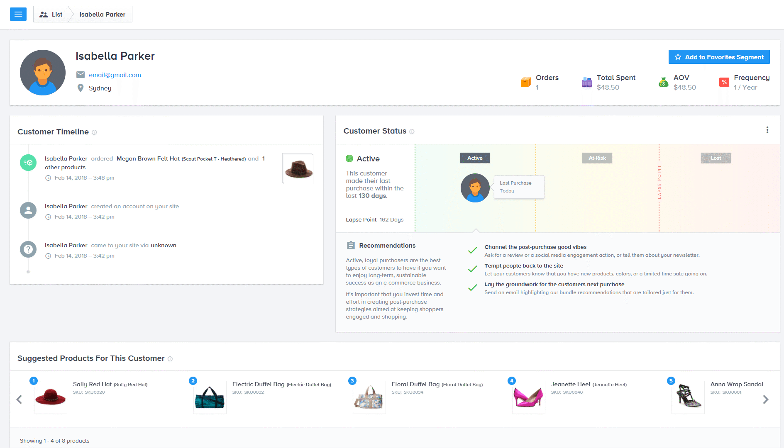This screenshot has height=448, width=784.
Task: Select the Sally Red Hat product image
Action: (x=51, y=397)
